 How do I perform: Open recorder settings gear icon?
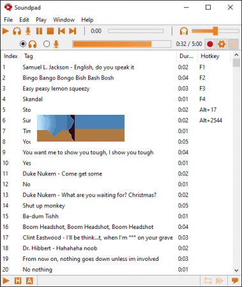222,44
